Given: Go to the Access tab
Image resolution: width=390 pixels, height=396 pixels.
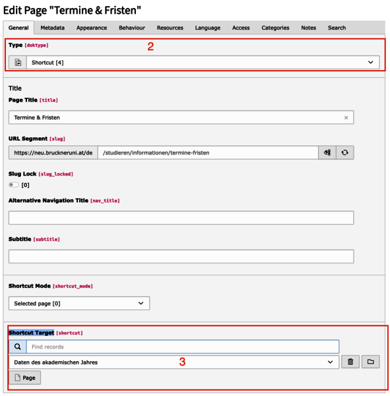Looking at the screenshot, I should 241,28.
